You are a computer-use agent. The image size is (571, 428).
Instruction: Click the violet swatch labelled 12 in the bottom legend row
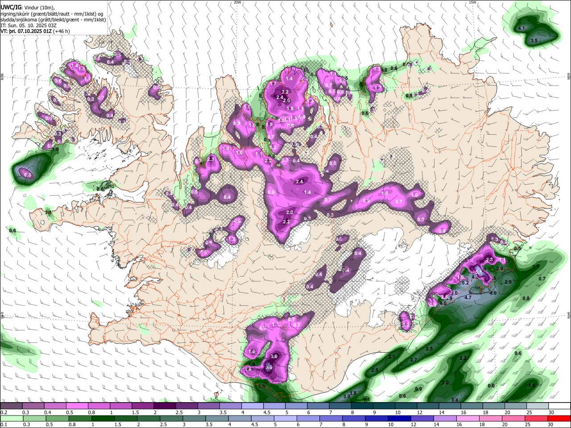point(422,419)
